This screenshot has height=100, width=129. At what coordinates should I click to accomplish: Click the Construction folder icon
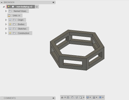click(x=14, y=33)
